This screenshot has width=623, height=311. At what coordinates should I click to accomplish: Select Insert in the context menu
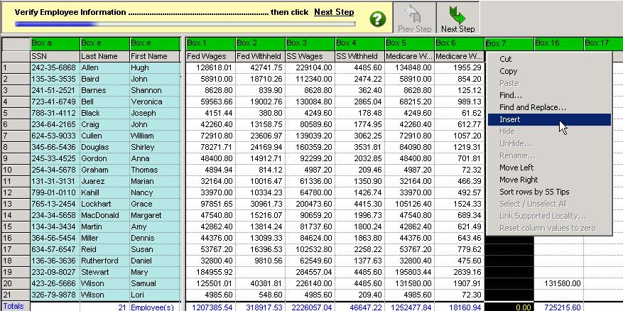(509, 119)
